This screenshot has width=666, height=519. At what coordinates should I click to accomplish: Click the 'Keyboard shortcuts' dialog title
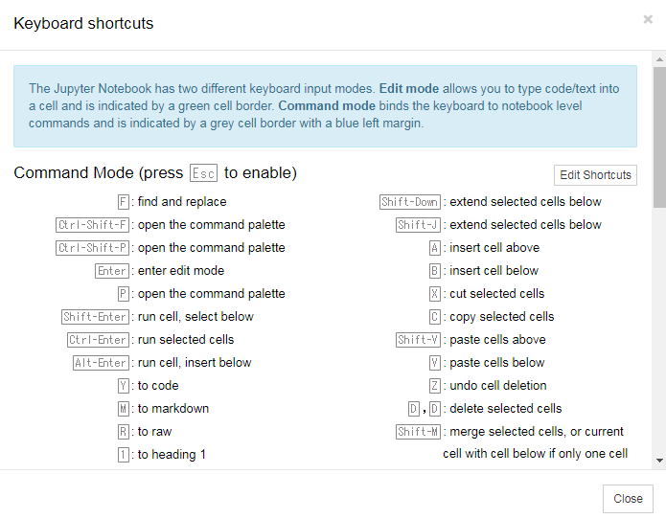click(83, 23)
